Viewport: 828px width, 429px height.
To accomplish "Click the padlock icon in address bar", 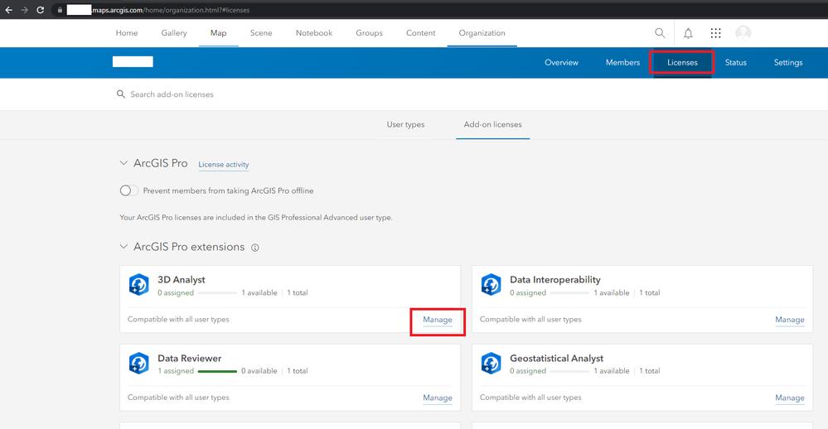I will pyautogui.click(x=60, y=10).
